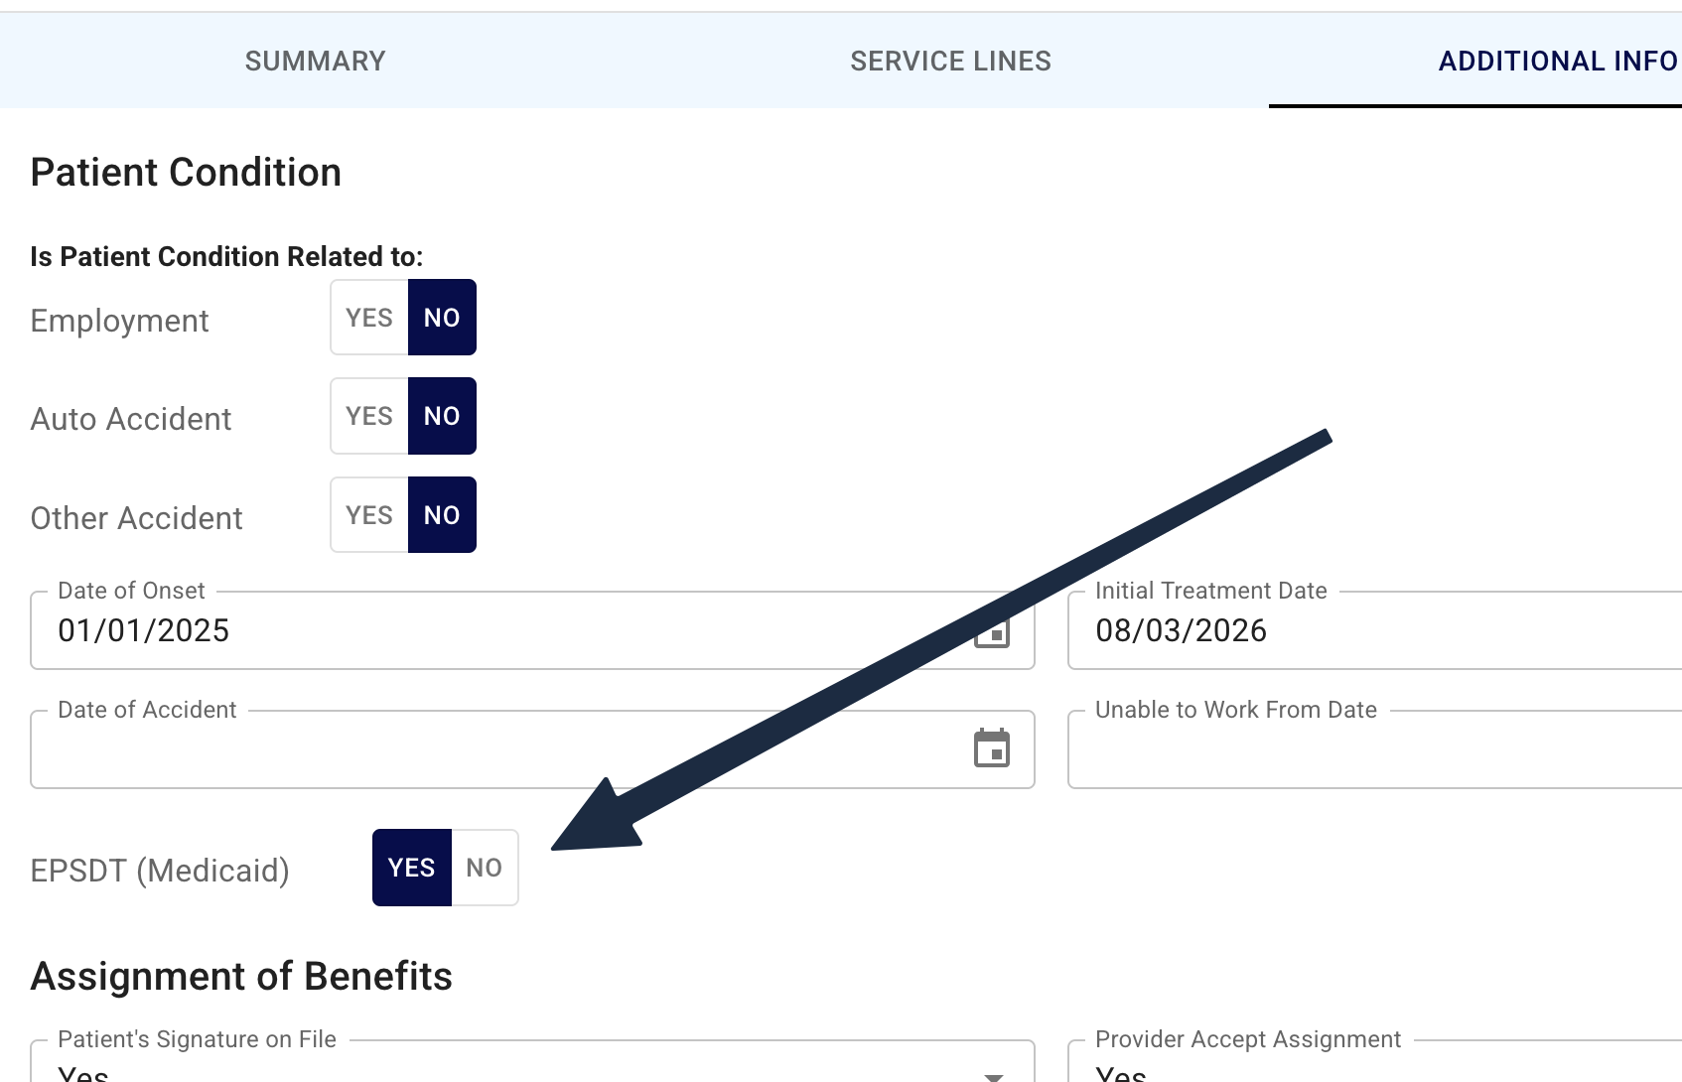
Task: Set Auto Accident to NO
Action: pyautogui.click(x=442, y=416)
